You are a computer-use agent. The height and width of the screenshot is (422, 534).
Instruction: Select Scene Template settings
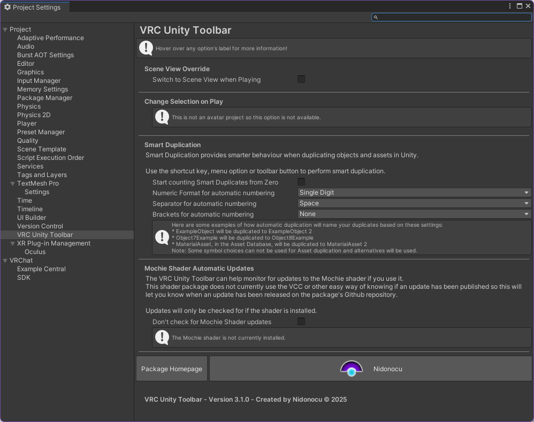42,149
